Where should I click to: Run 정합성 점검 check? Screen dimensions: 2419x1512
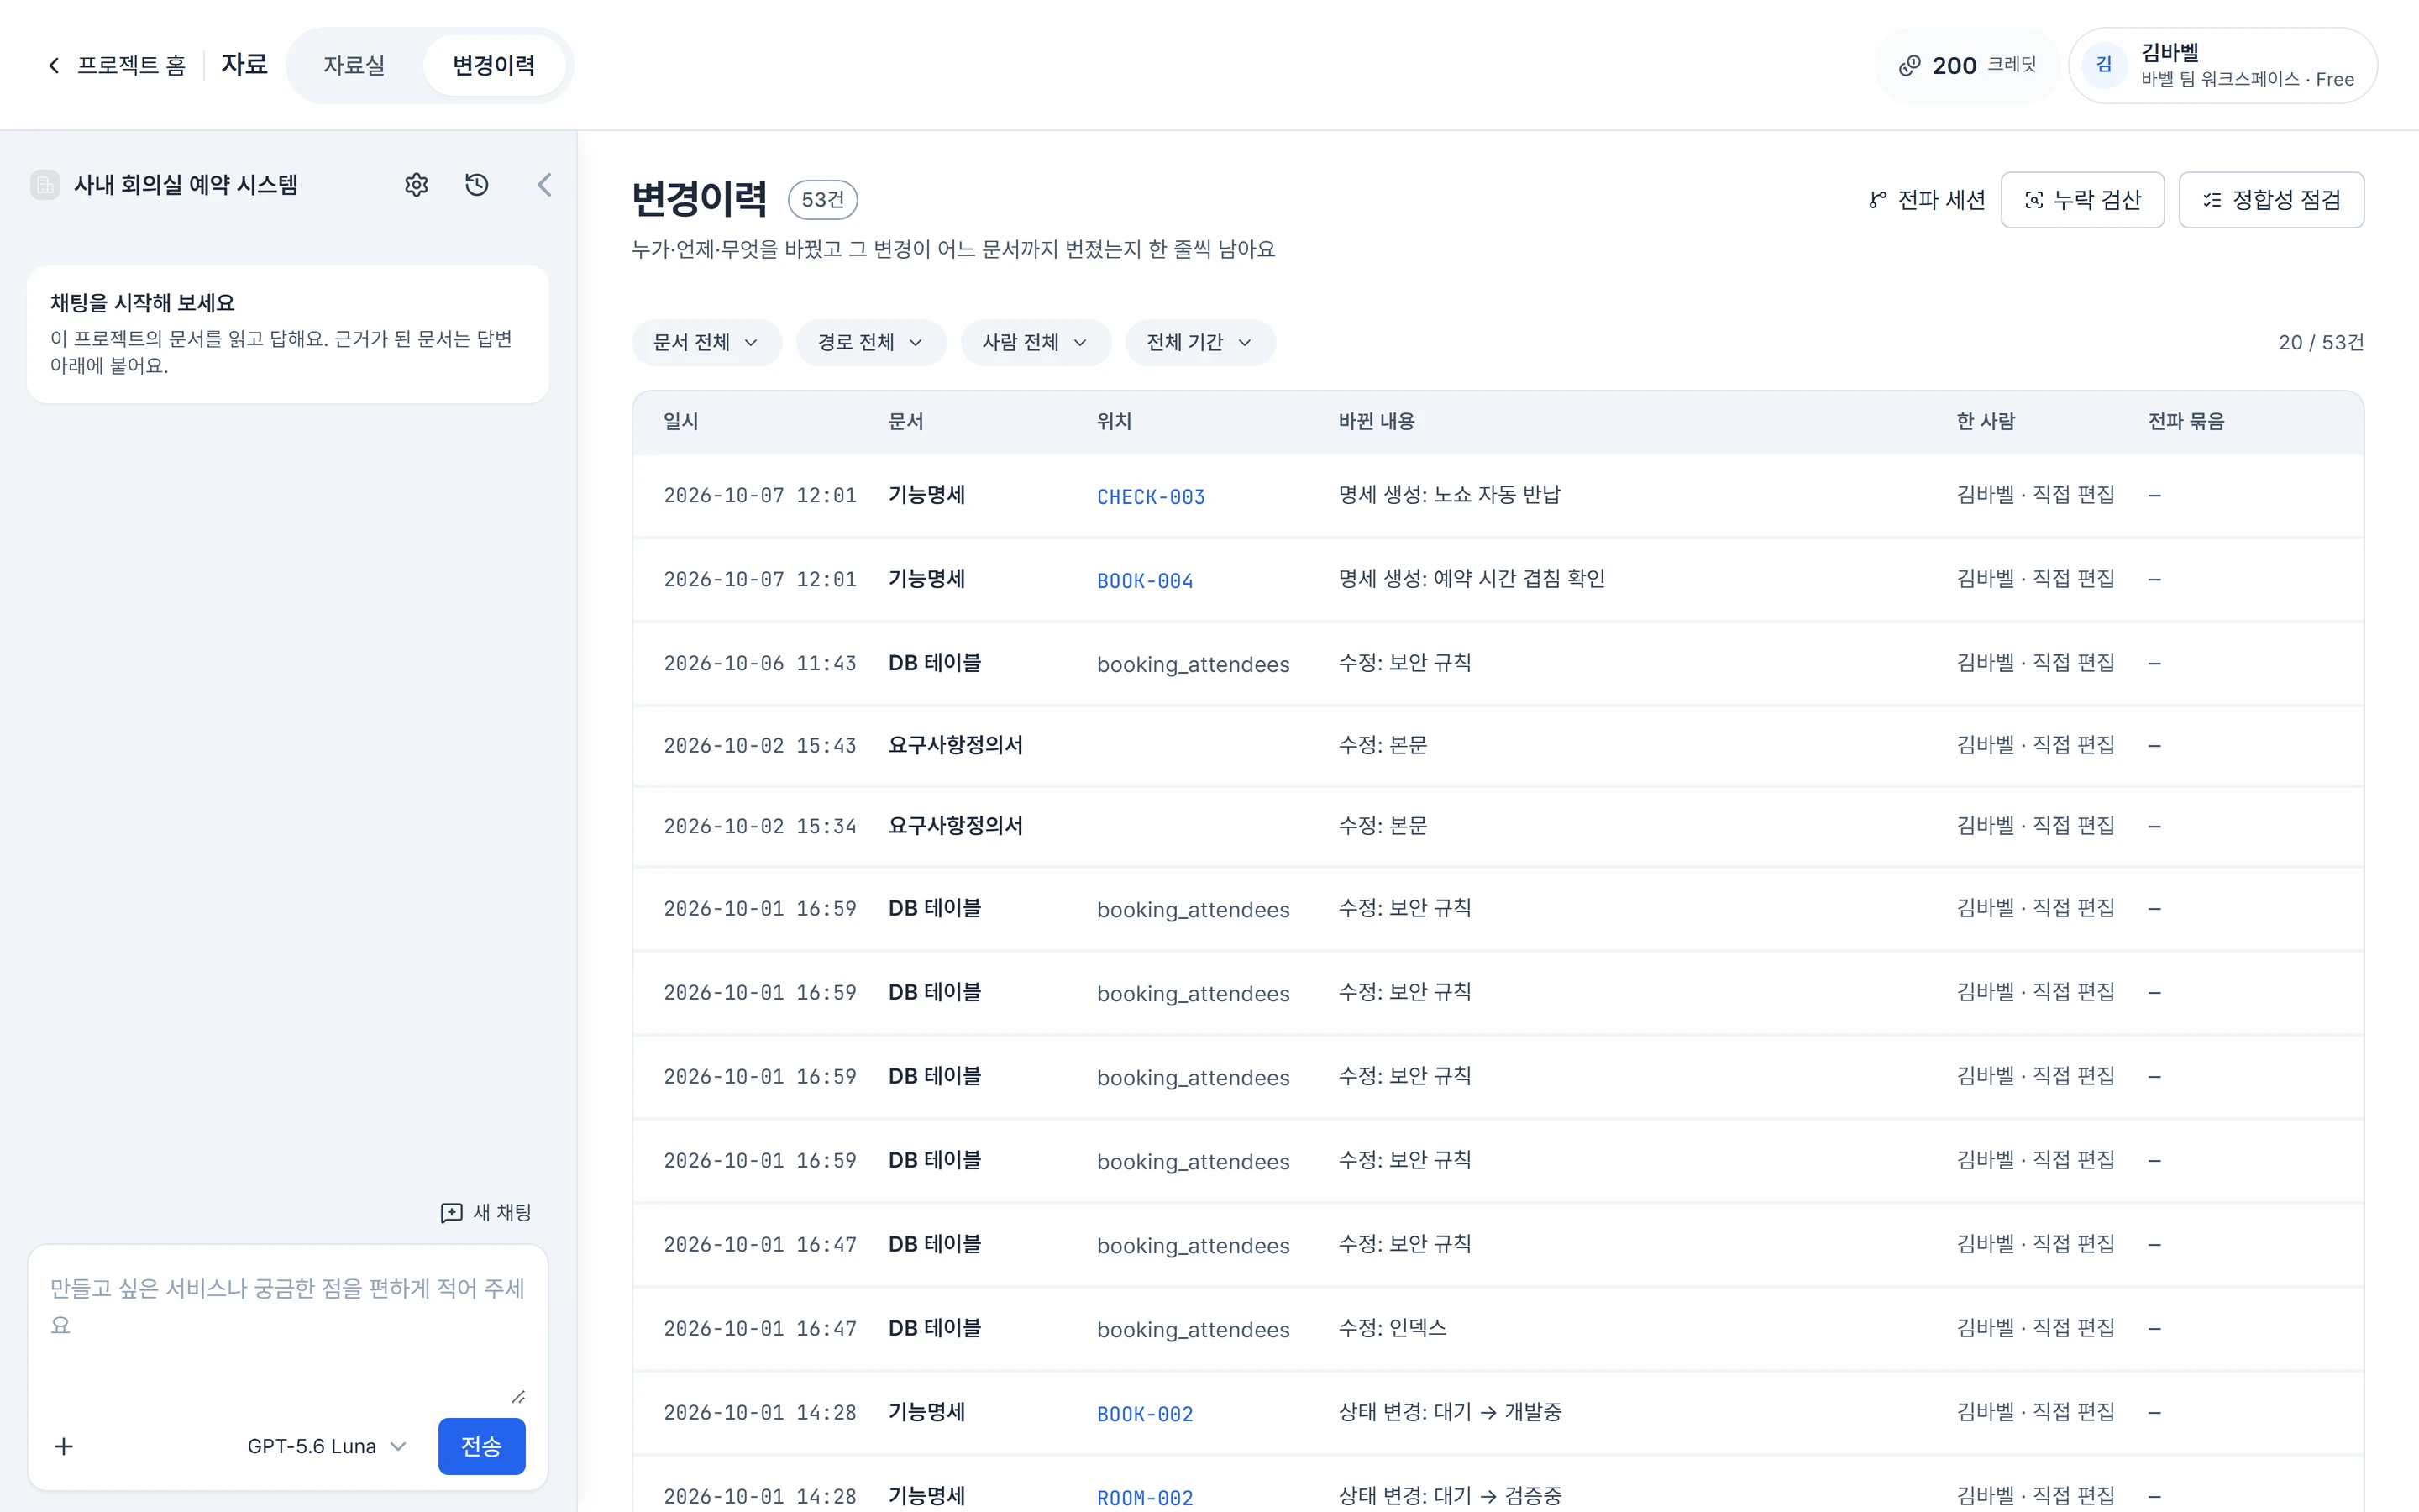tap(2271, 200)
